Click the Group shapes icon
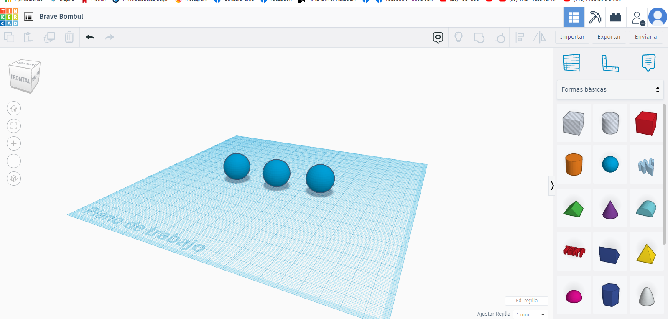Screen dimensions: 668x319 [x=479, y=38]
